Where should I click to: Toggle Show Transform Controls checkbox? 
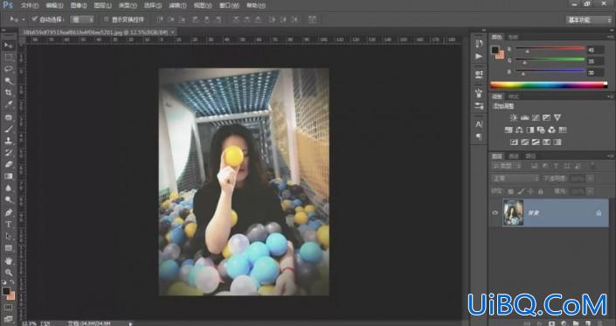[x=106, y=19]
